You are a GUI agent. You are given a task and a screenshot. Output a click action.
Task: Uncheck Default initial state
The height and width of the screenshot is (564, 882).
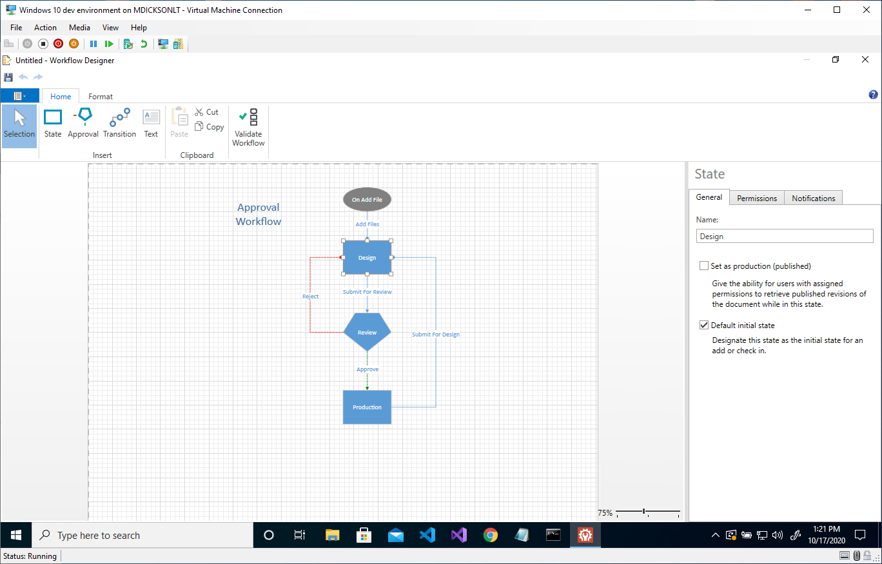(704, 326)
